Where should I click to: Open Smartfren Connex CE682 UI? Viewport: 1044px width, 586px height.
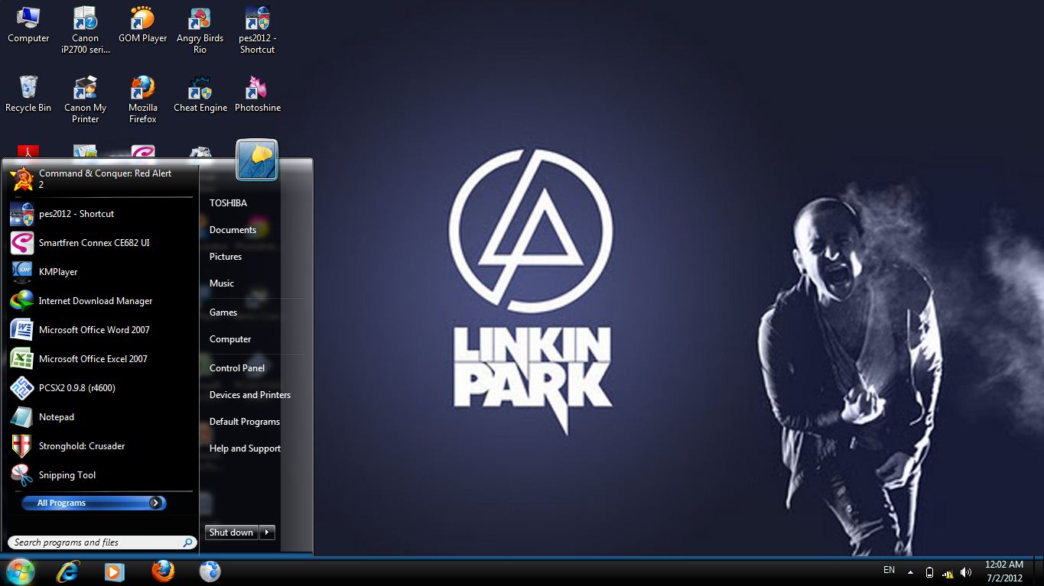point(102,243)
